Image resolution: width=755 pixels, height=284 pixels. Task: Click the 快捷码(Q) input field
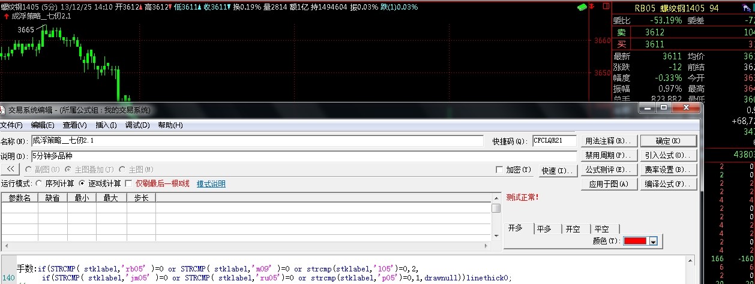[x=554, y=141]
